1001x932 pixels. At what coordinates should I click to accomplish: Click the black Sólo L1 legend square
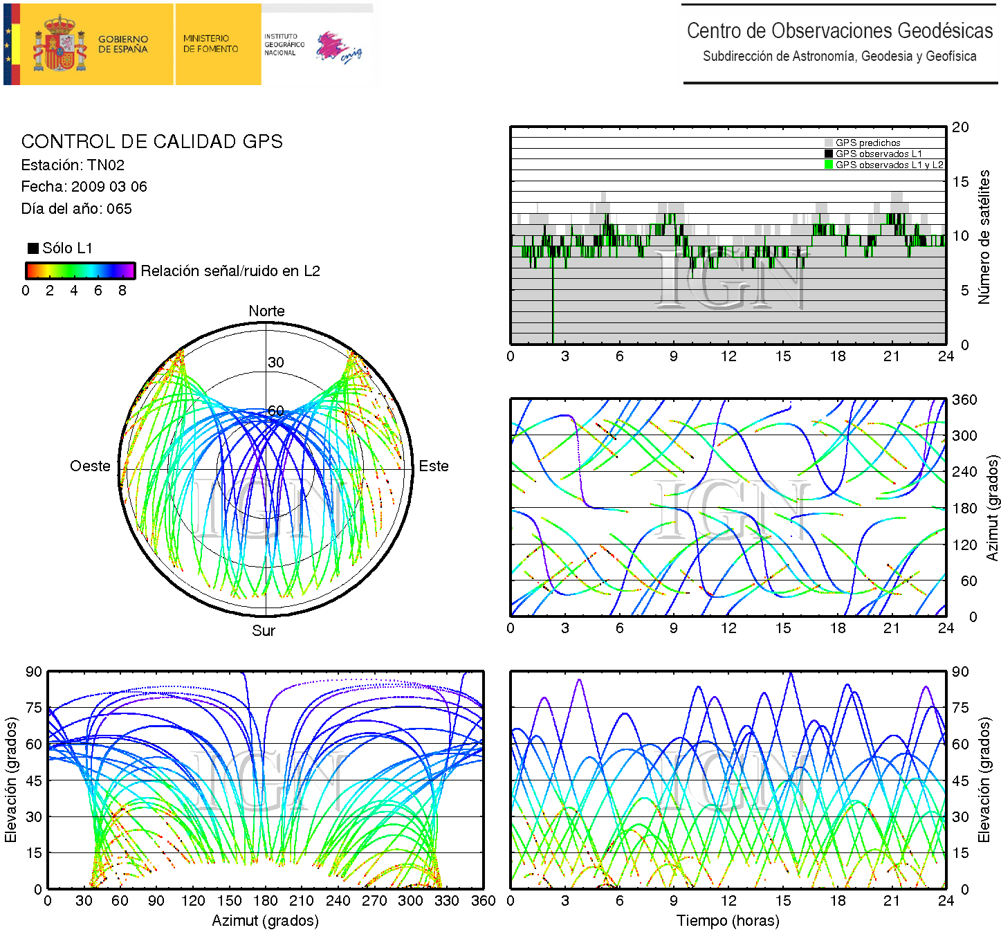tap(33, 248)
